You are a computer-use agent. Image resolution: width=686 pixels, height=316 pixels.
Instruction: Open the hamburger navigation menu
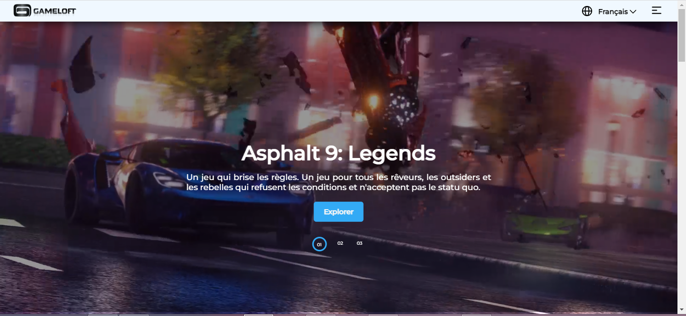pyautogui.click(x=656, y=10)
